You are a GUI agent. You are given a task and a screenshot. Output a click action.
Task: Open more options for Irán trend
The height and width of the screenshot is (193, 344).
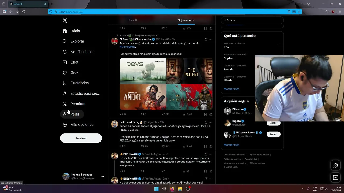coord(279,44)
